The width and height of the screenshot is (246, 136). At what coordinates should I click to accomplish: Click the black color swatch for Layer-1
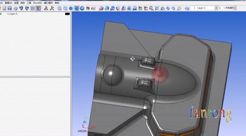click(67, 14)
